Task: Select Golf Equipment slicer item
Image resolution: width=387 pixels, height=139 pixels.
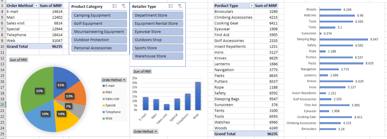Action: tap(99, 23)
